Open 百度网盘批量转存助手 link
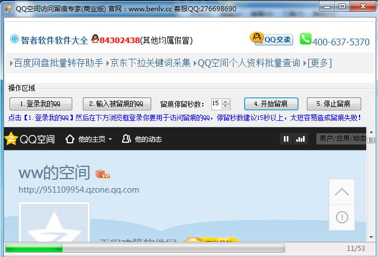Screen dimensions: 378x257 tap(58, 63)
